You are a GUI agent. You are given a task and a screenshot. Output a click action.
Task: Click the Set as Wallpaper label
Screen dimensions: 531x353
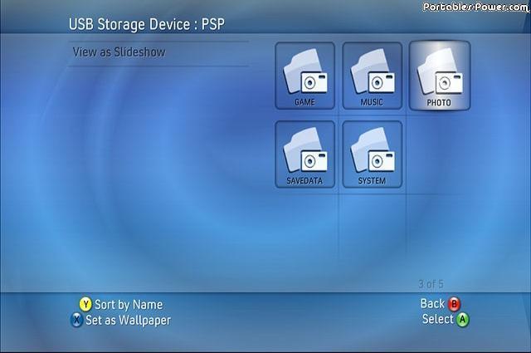tap(129, 320)
